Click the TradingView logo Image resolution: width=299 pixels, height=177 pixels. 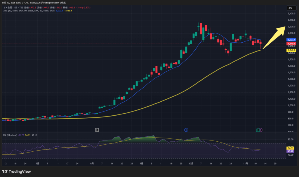(17, 171)
